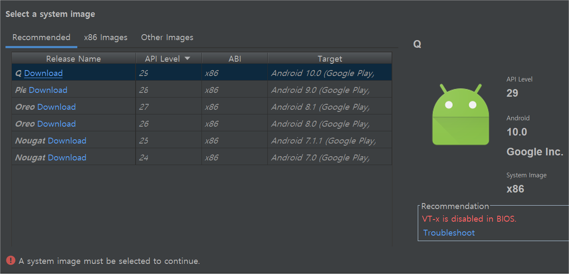This screenshot has height=274, width=569.
Task: Select the Android 7.1.1 (Google Play) cell
Action: coord(330,141)
